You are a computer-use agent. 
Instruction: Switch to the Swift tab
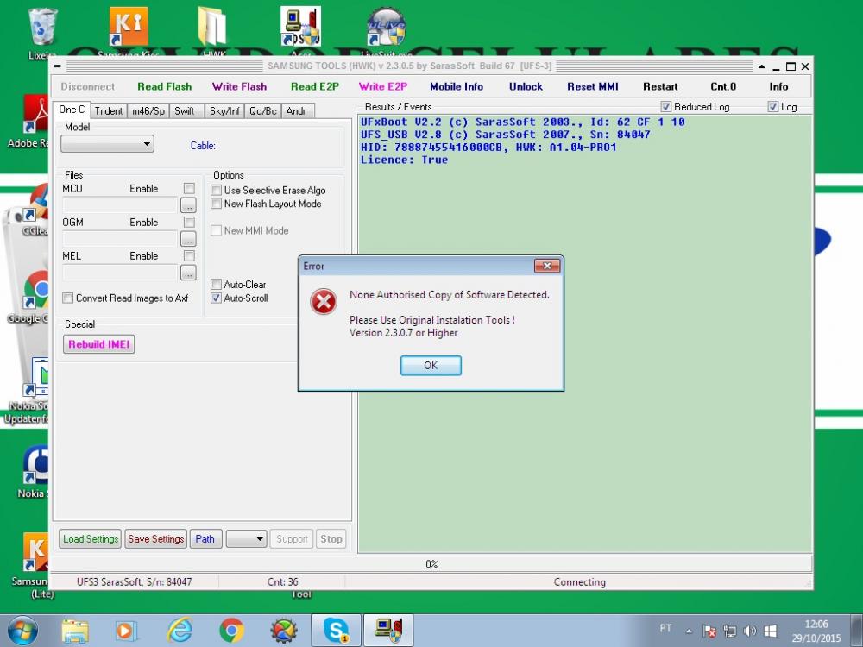[185, 111]
